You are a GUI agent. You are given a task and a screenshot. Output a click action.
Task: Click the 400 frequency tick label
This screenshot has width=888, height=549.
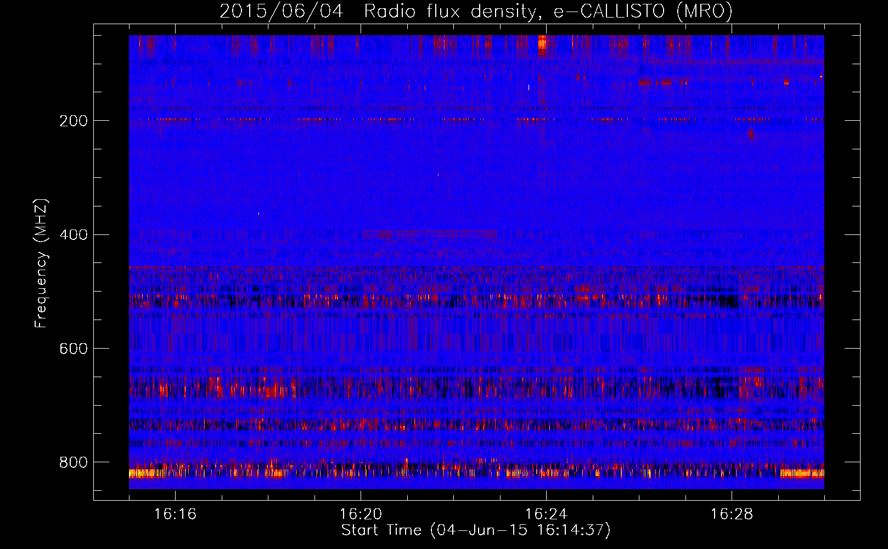[74, 235]
